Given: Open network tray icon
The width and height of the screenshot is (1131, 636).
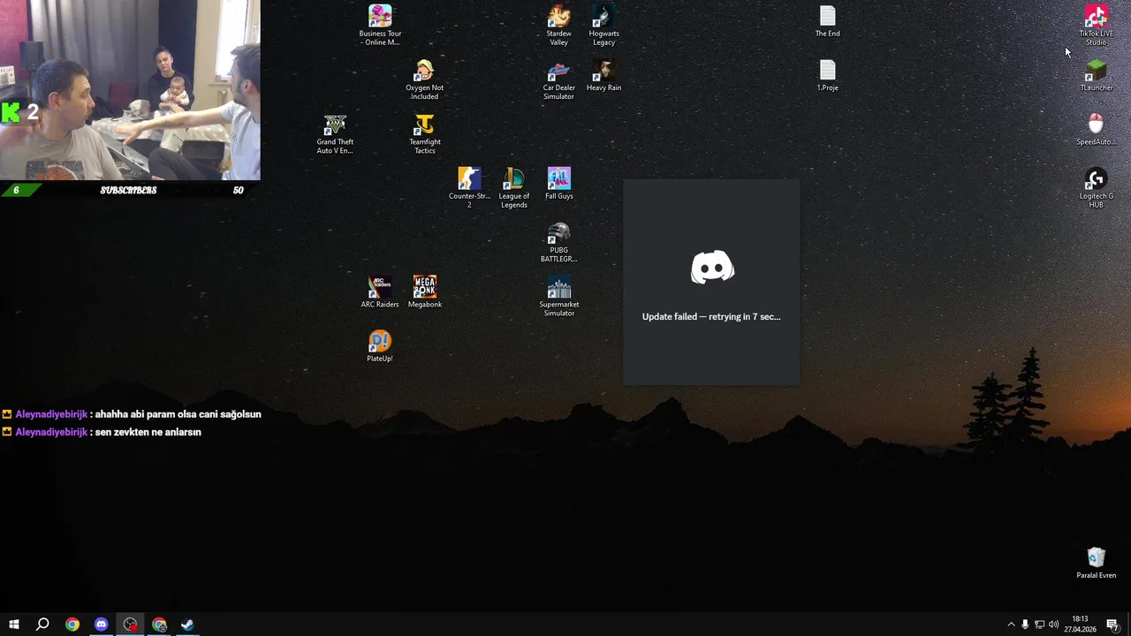Looking at the screenshot, I should tap(1039, 625).
